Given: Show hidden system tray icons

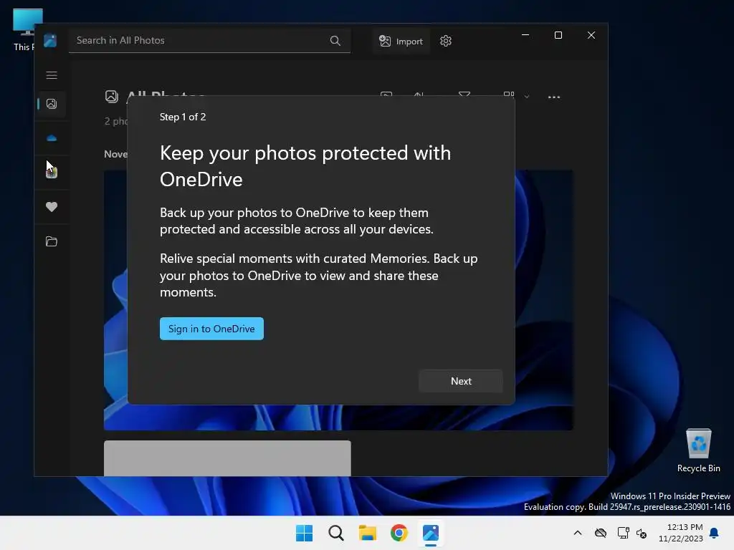Looking at the screenshot, I should coord(578,533).
